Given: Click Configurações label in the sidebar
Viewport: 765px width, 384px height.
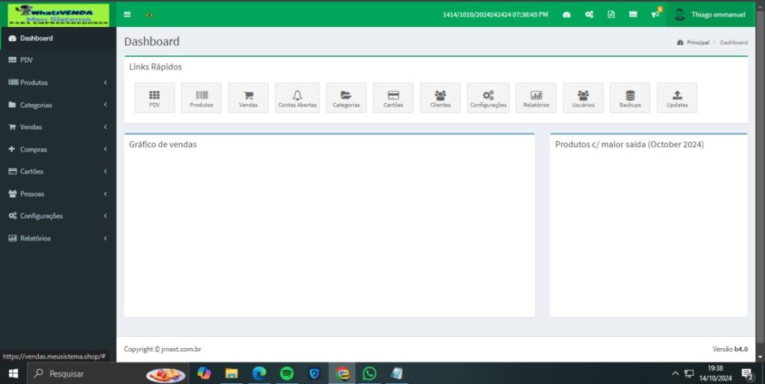Looking at the screenshot, I should tap(42, 216).
